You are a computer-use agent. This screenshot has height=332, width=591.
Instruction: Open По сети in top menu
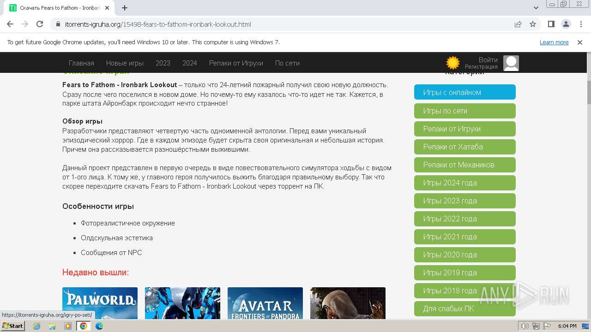[x=287, y=63]
